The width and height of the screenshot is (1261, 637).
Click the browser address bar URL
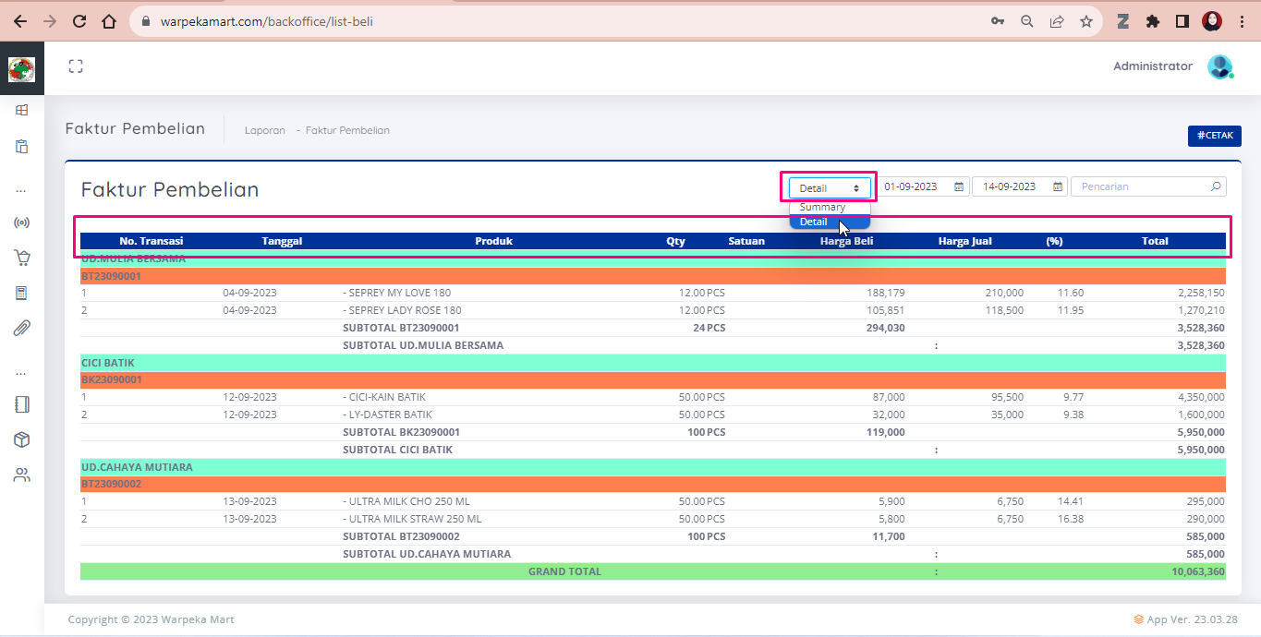pos(267,21)
